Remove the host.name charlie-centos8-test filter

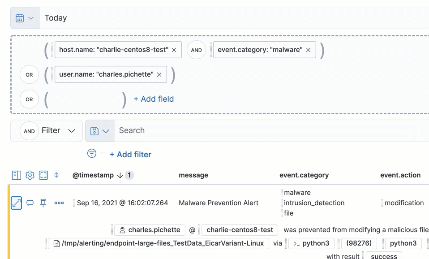click(174, 50)
